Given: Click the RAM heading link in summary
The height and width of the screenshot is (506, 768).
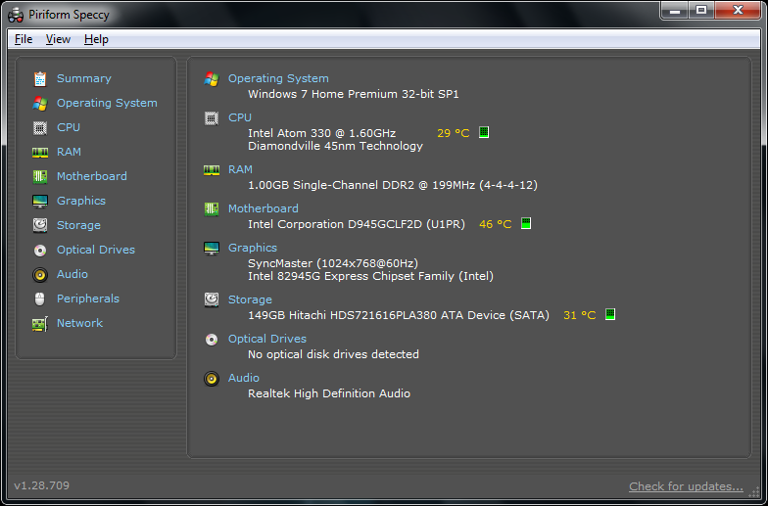Looking at the screenshot, I should pyautogui.click(x=241, y=169).
